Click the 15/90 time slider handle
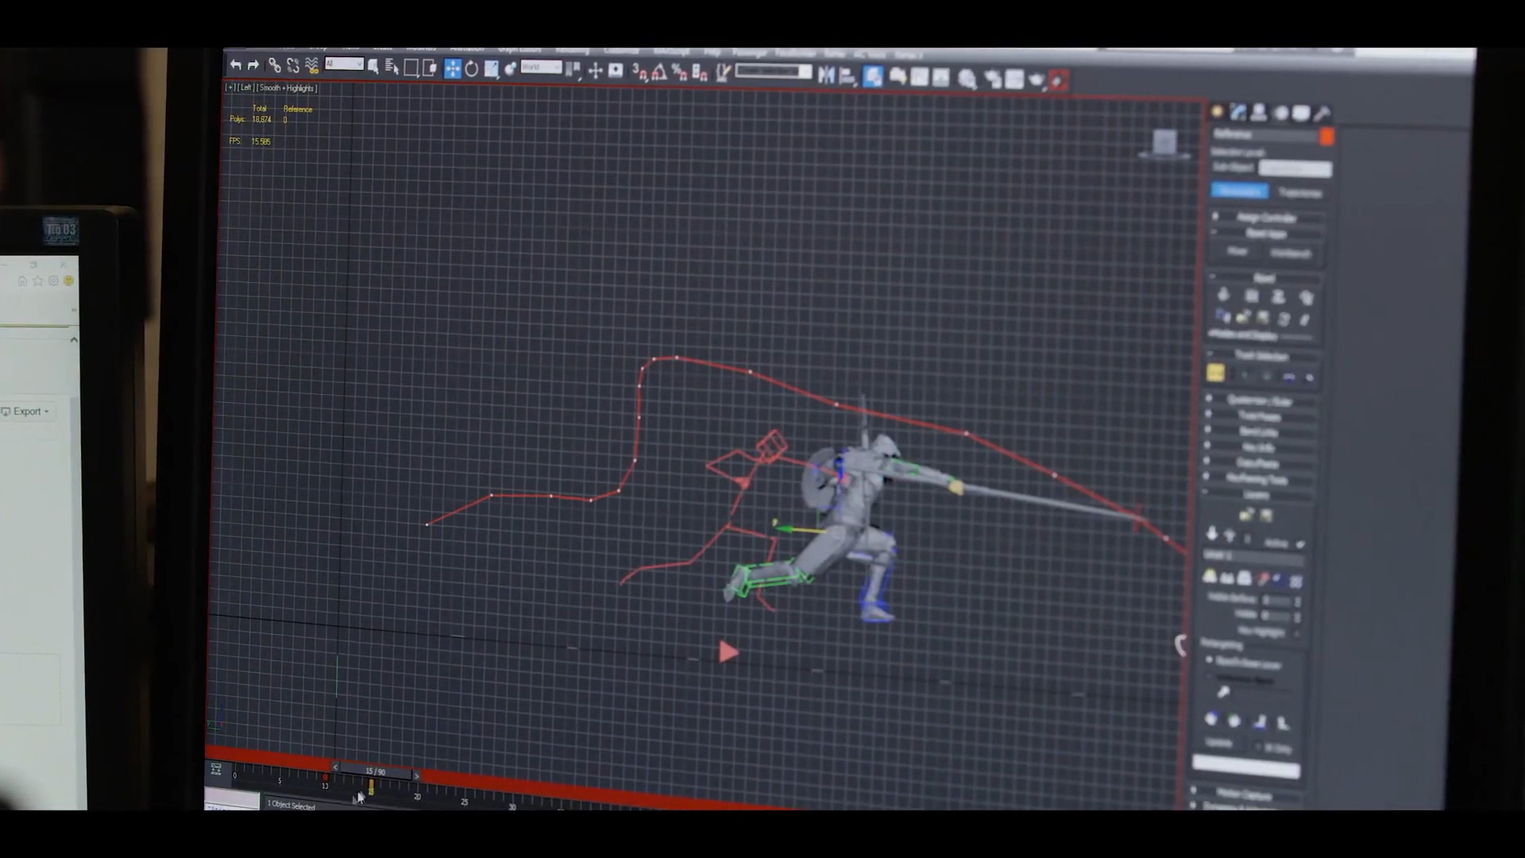The height and width of the screenshot is (858, 1525). 375,771
